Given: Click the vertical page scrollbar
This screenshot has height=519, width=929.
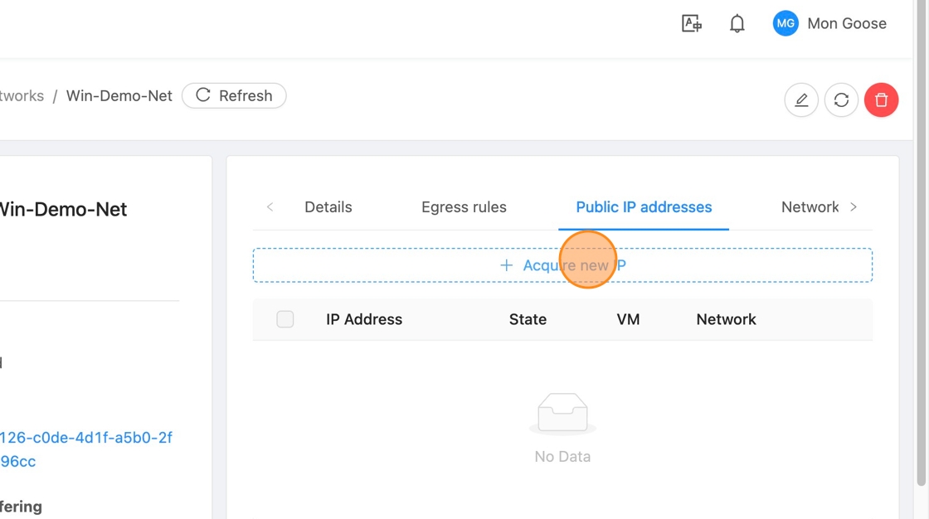Looking at the screenshot, I should pyautogui.click(x=921, y=249).
